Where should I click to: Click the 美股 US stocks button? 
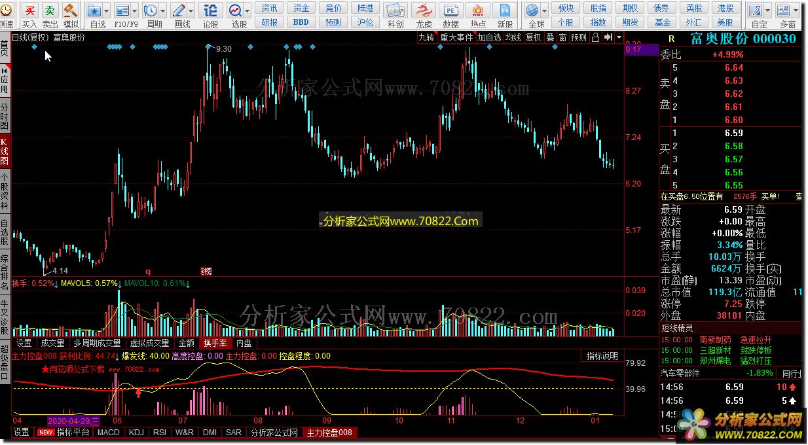[726, 22]
